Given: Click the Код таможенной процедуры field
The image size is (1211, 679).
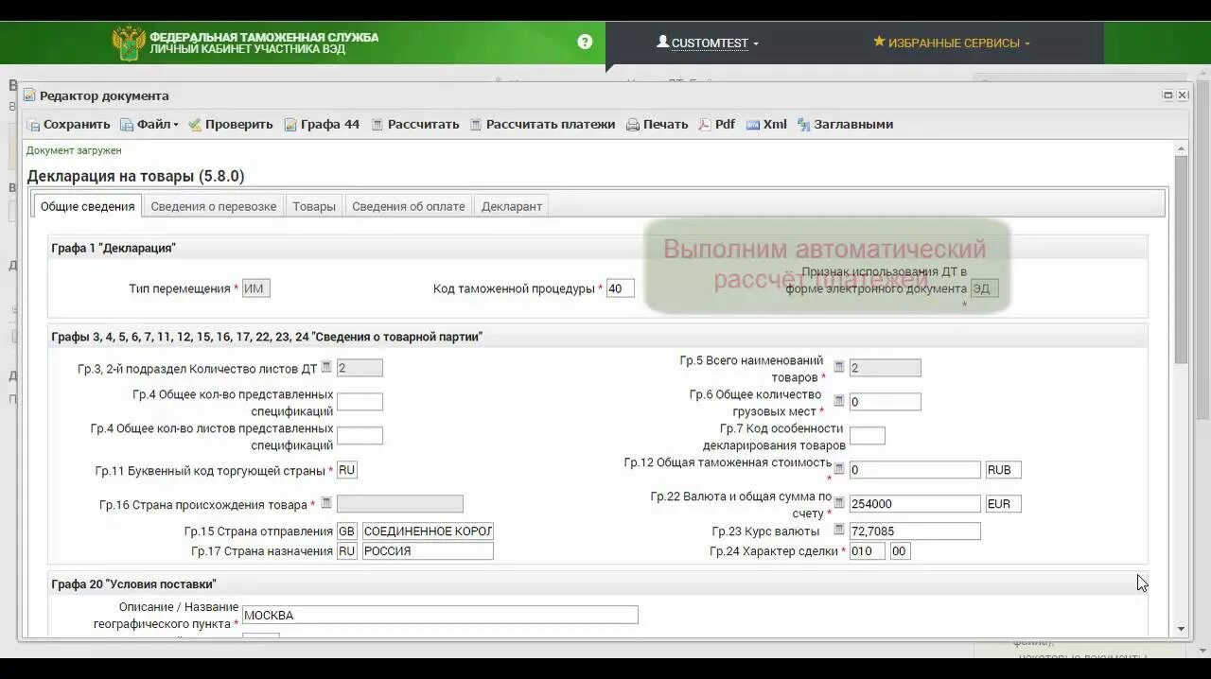Looking at the screenshot, I should [620, 288].
